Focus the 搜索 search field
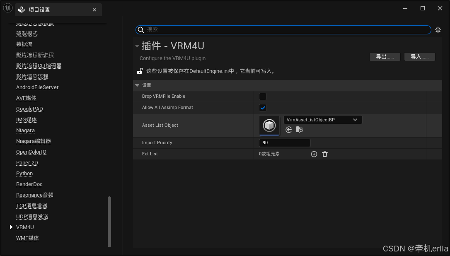Screen dimensions: 450x256 (283, 29)
